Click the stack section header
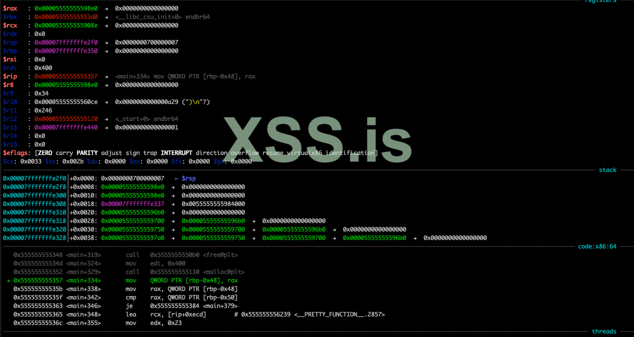634x337 pixels. point(607,170)
